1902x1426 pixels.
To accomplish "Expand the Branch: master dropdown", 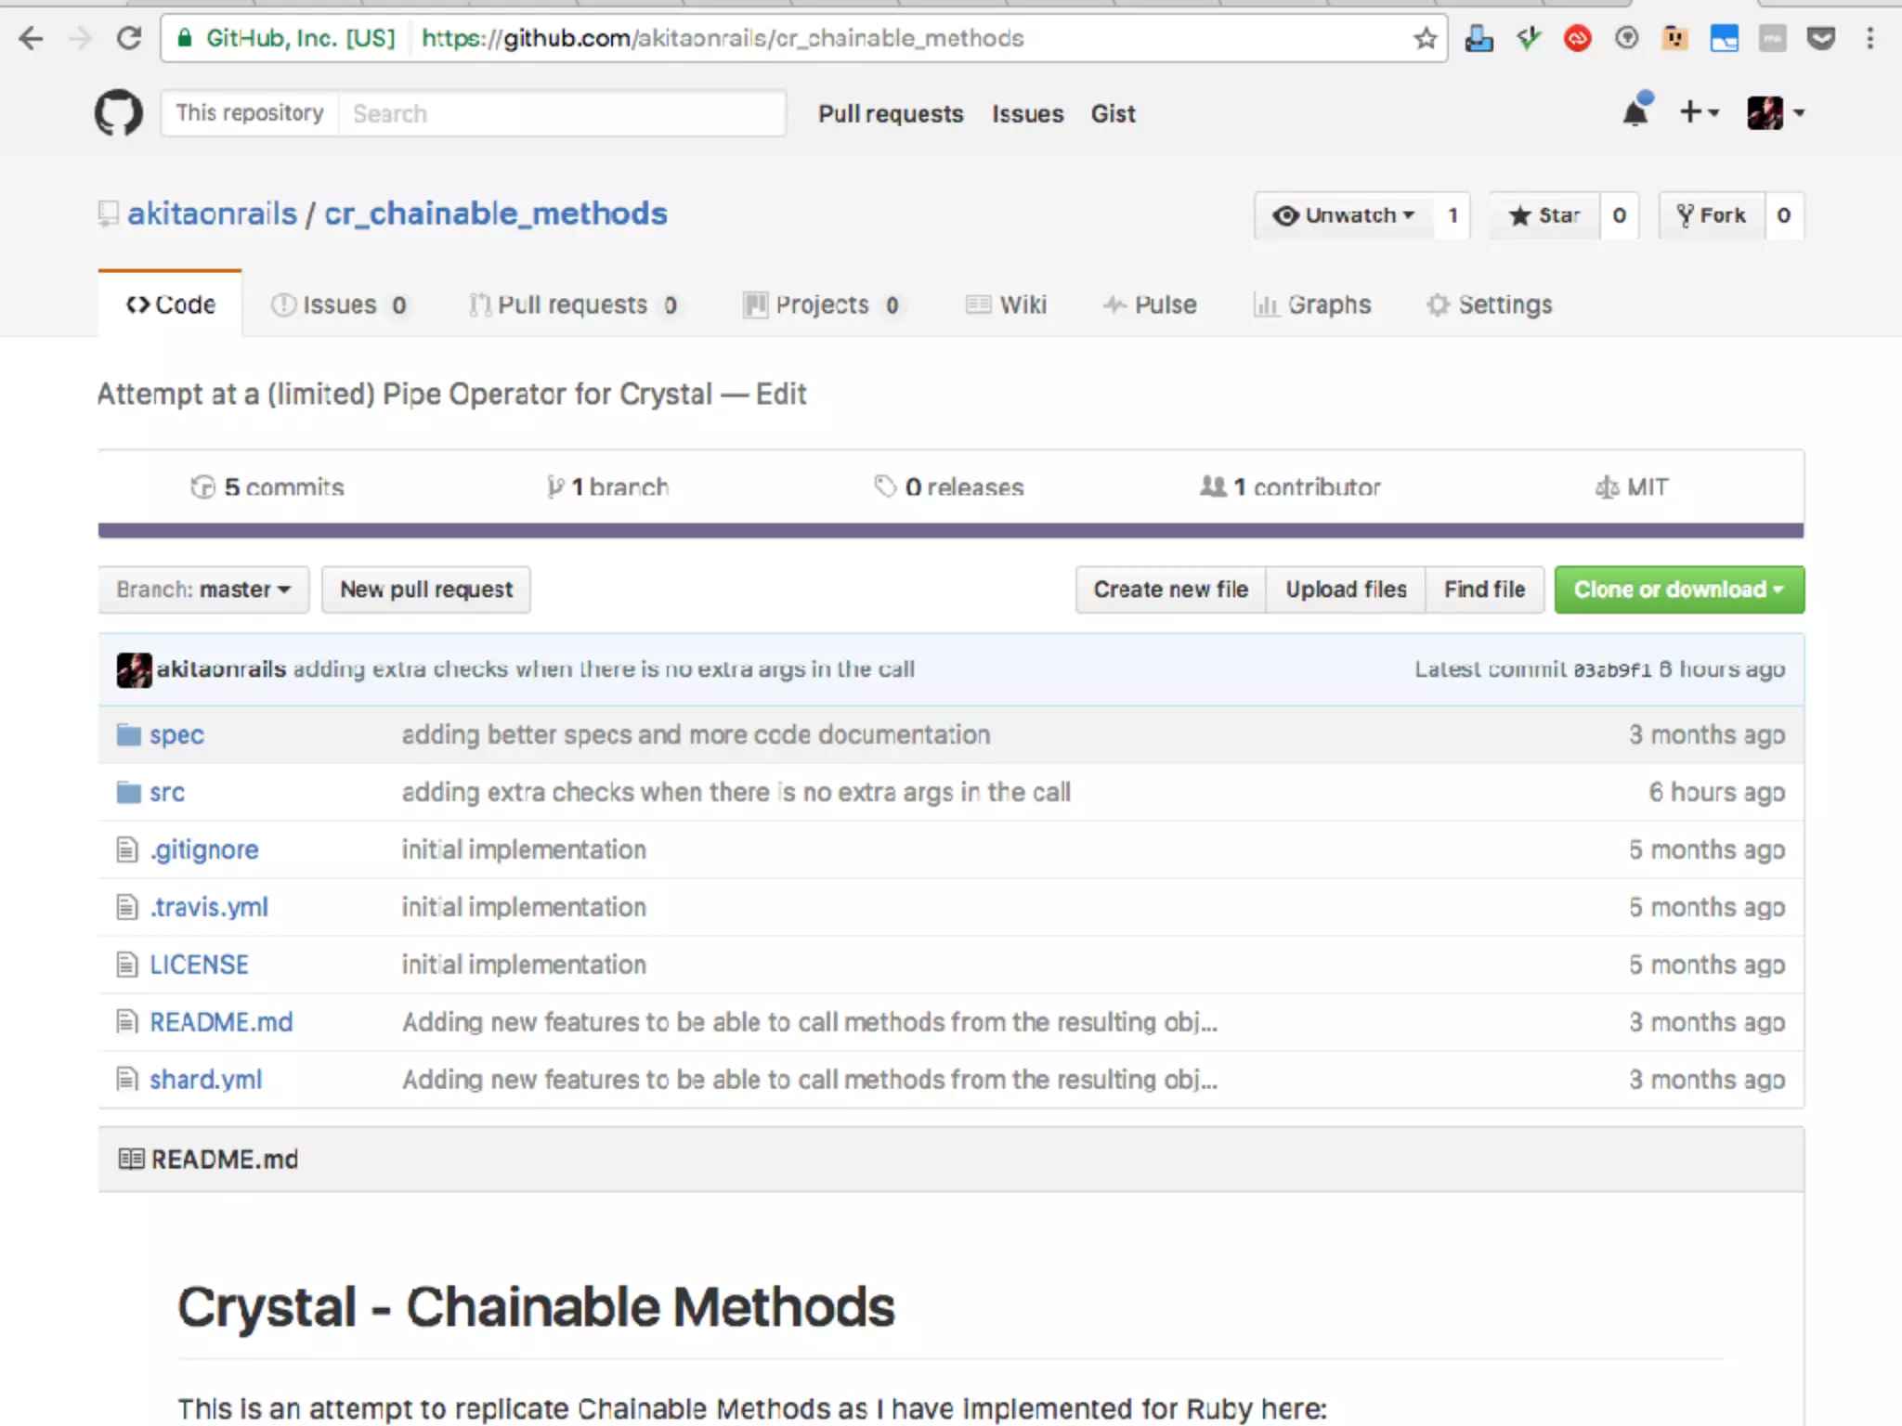I will click(203, 590).
